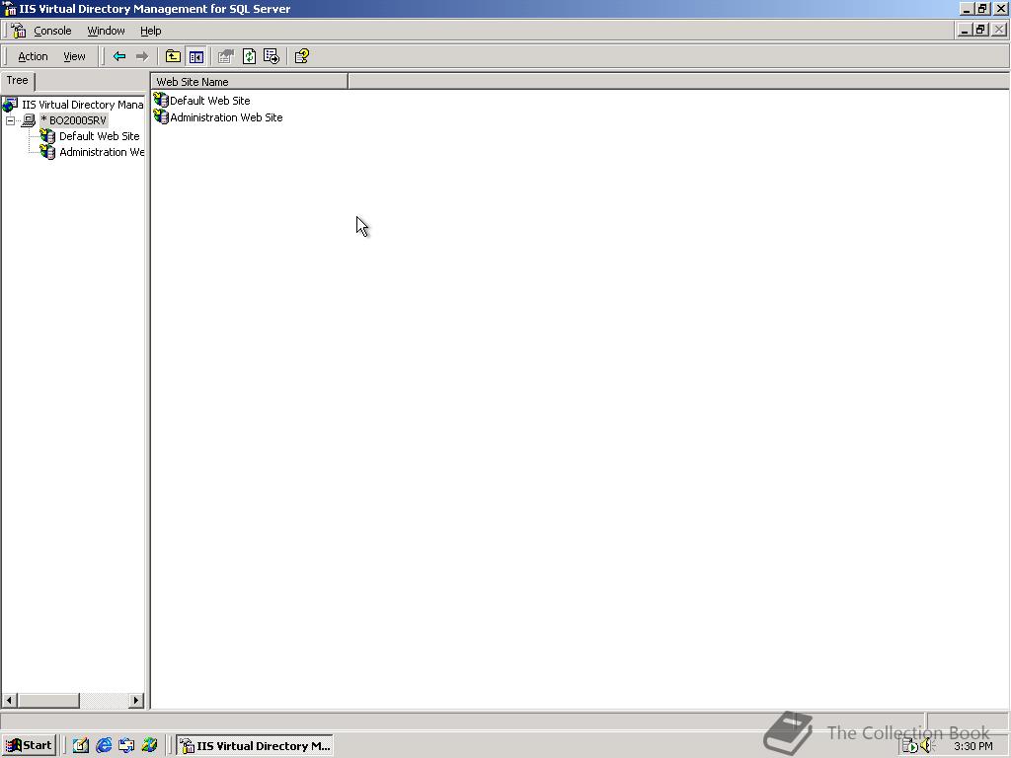Select Administration Web Site in tree pane

[102, 152]
